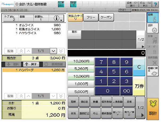161x122 pixels.
Task: Tap numpad key 3
Action: click(x=126, y=81)
